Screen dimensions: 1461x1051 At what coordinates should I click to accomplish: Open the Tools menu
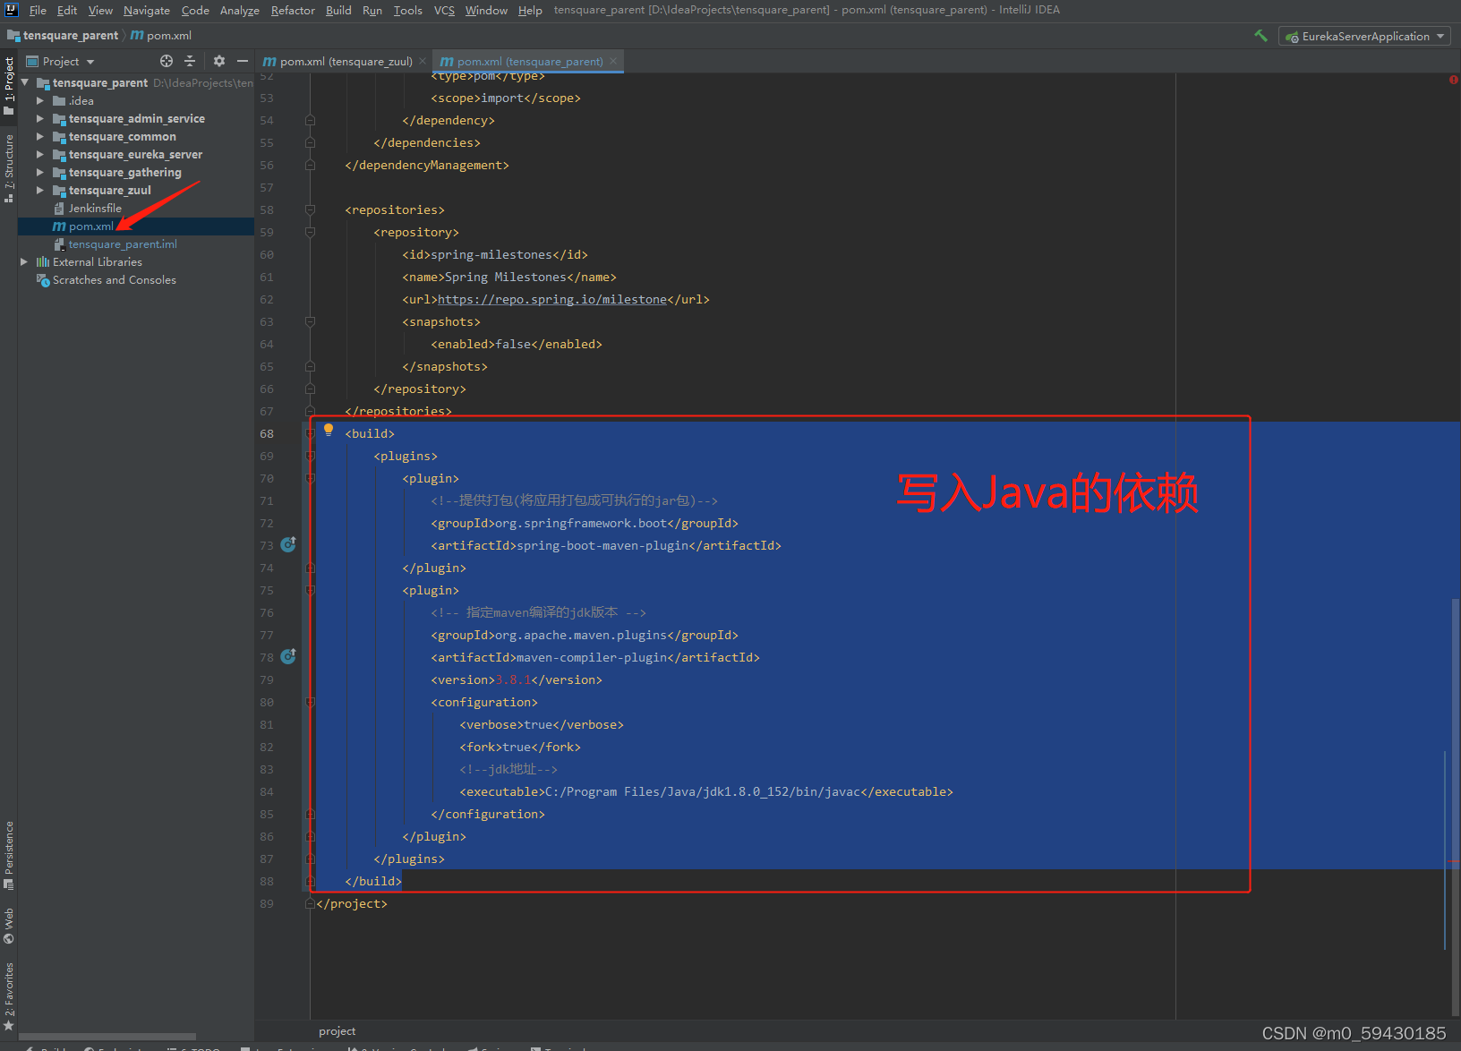coord(408,10)
